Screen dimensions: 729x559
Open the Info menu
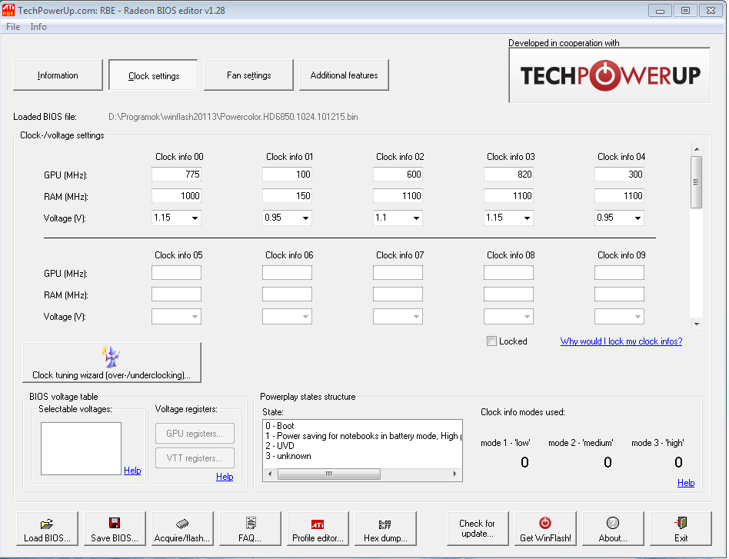pyautogui.click(x=38, y=27)
